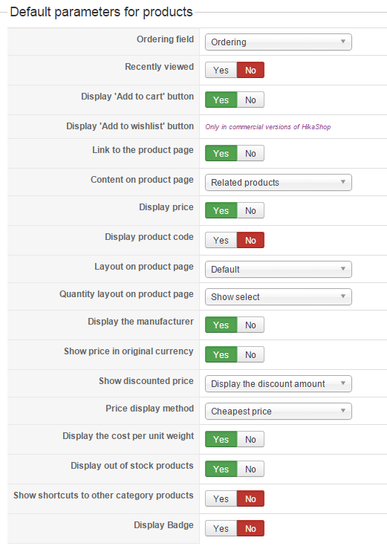
Task: Click the red No button for Display Badge
Action: point(250,529)
